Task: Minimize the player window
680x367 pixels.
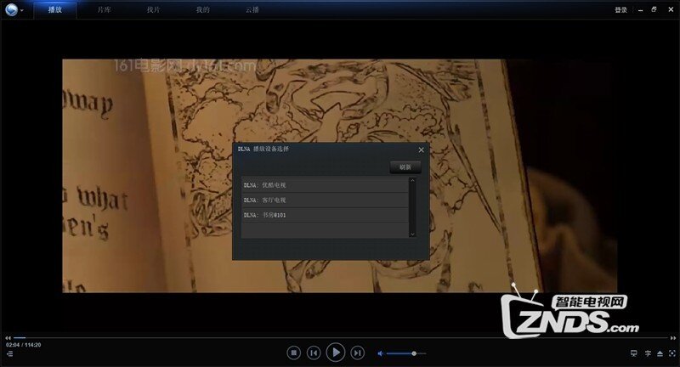Action: point(641,9)
